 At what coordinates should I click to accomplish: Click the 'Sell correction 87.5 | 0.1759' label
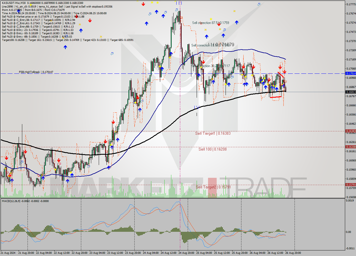(211, 23)
